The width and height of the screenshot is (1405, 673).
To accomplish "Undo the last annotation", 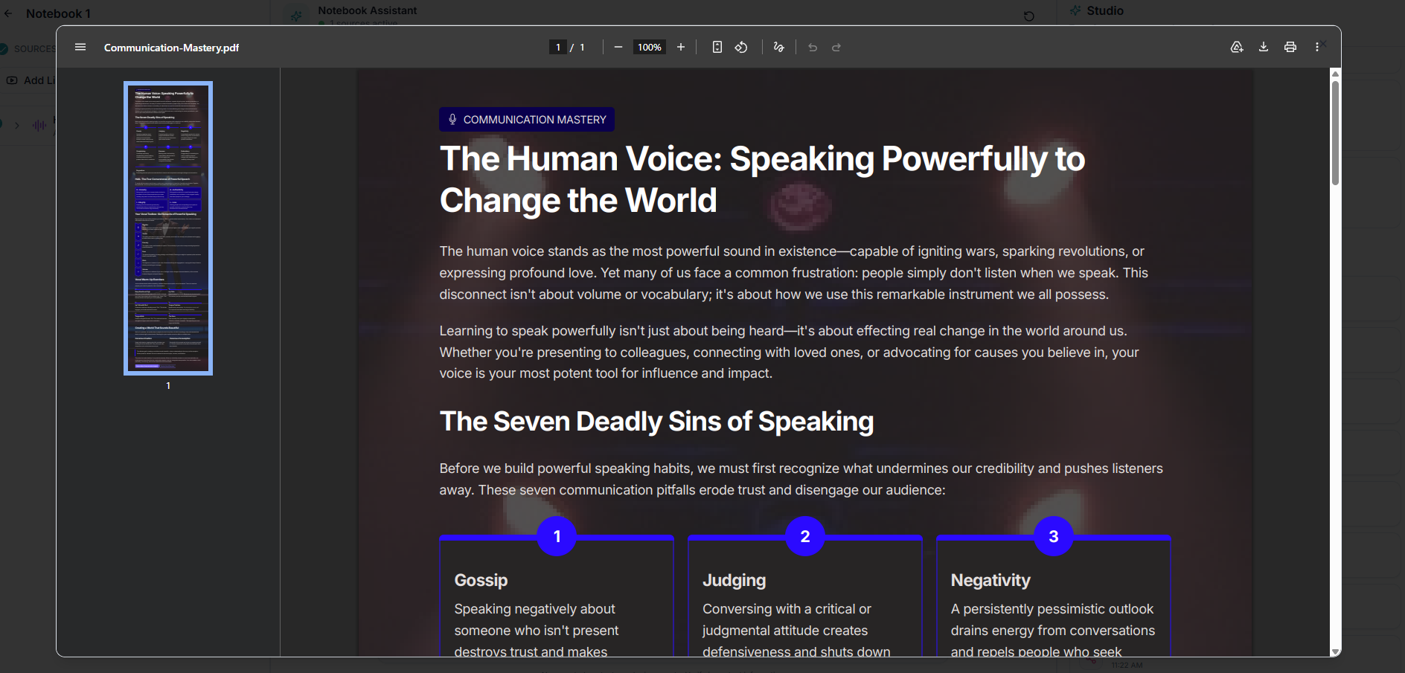I will coord(813,47).
